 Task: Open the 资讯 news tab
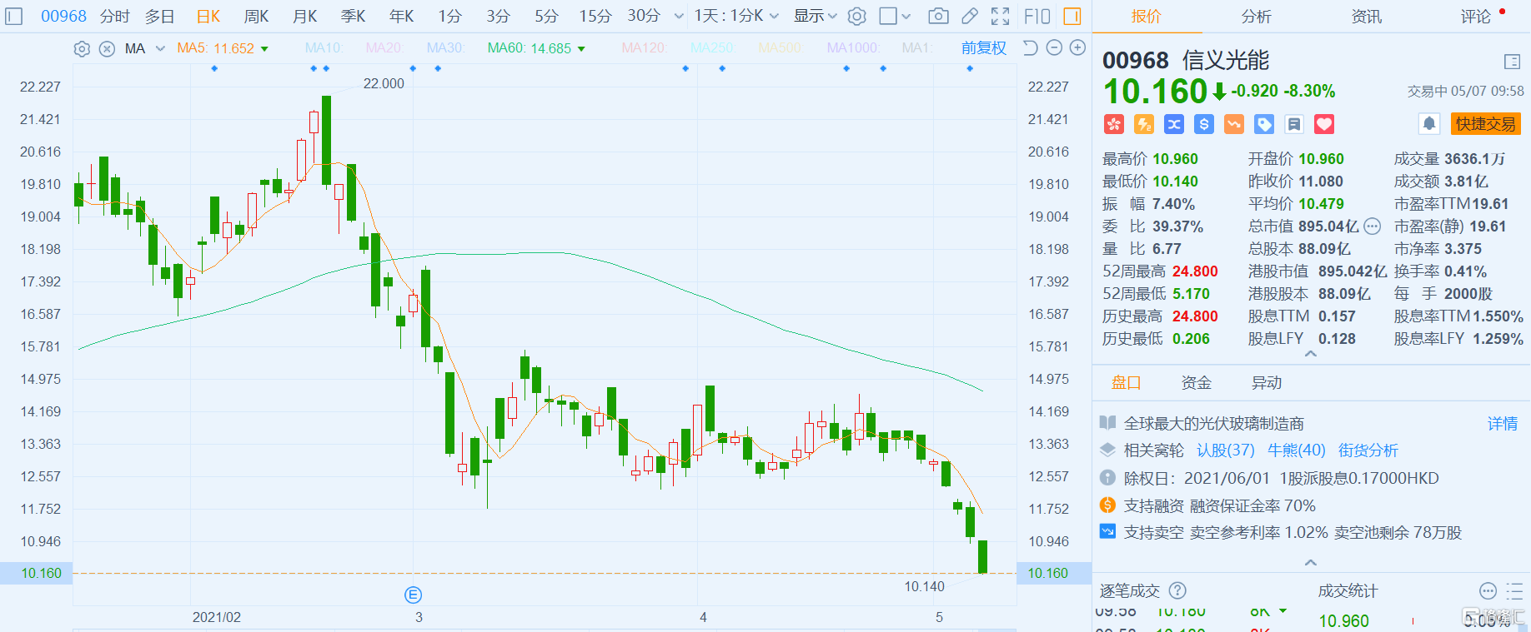(1366, 16)
